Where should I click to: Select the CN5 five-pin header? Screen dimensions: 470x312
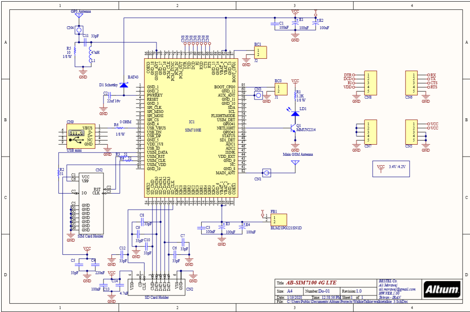411,132
